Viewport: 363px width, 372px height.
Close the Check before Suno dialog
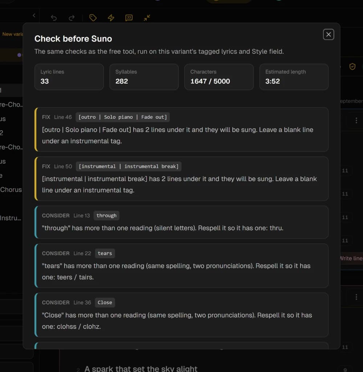pos(329,34)
